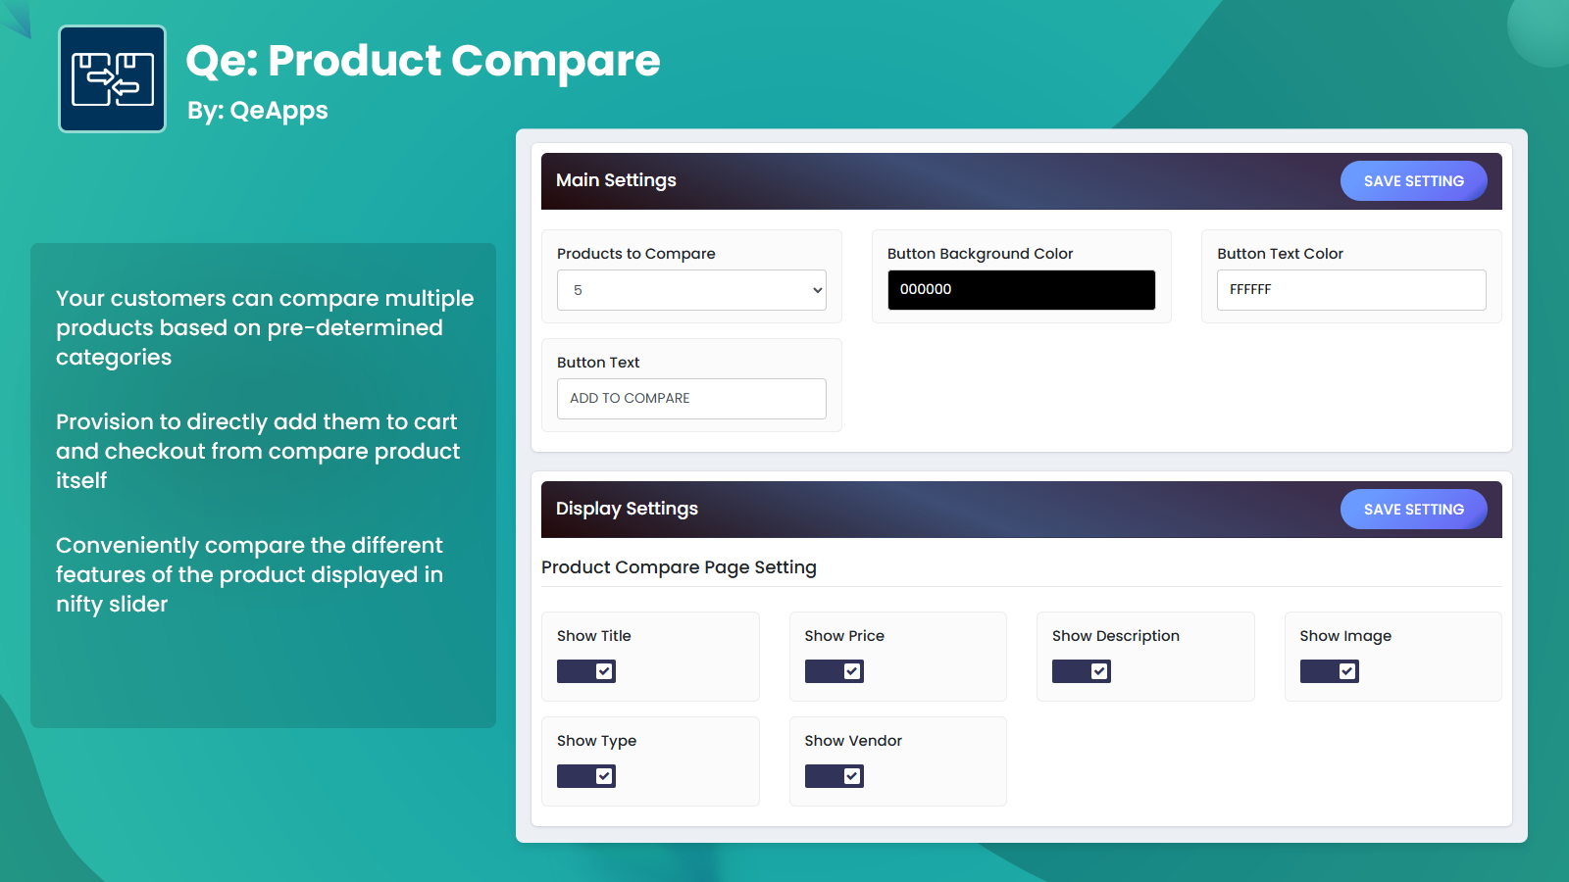Screen dimensions: 1569x882
Task: Click the Qe: Product Compare title text
Action: pyautogui.click(x=423, y=61)
